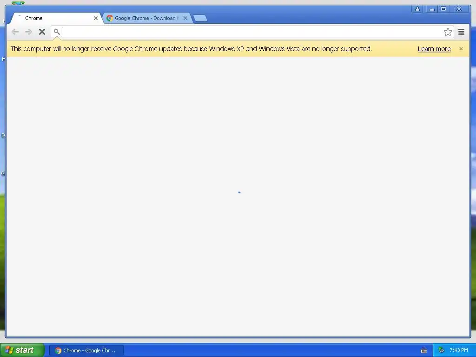Minimize the Chrome window
Screen dimensions: 476x357
coord(431,9)
